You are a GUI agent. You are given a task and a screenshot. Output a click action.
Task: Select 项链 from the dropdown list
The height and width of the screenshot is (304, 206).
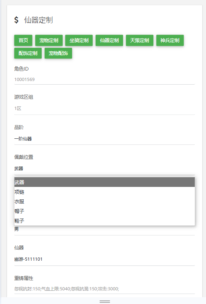[104, 192]
